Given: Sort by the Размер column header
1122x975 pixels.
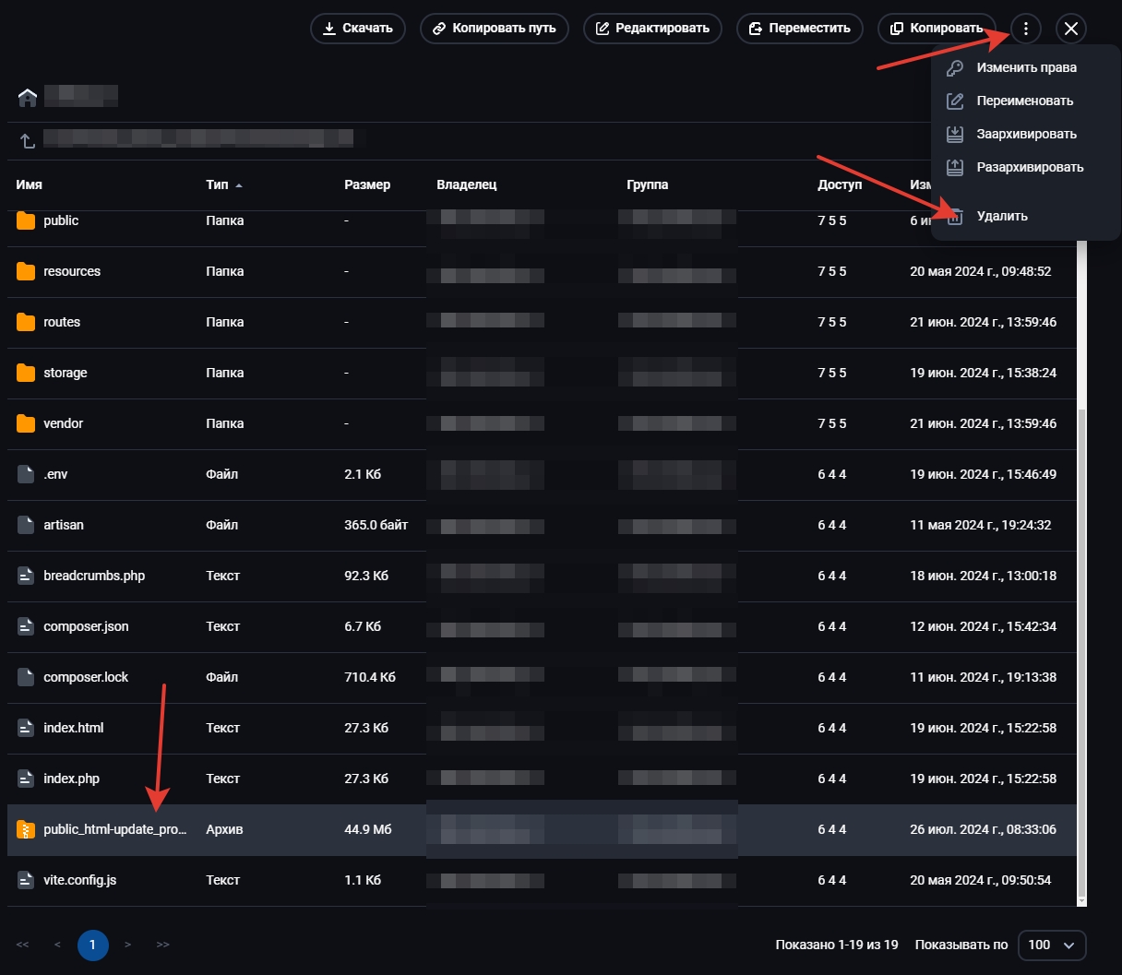Looking at the screenshot, I should click(367, 184).
